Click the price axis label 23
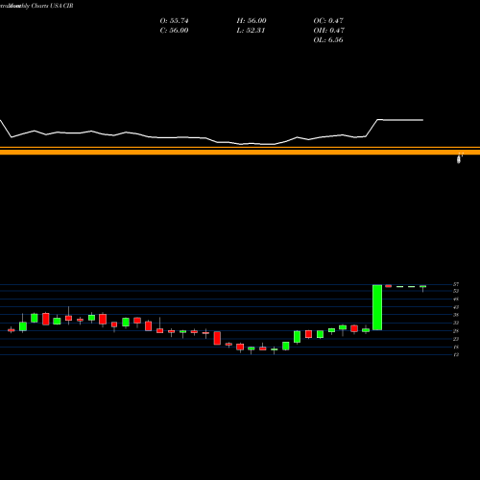This screenshot has height=480, width=480. (x=456, y=339)
